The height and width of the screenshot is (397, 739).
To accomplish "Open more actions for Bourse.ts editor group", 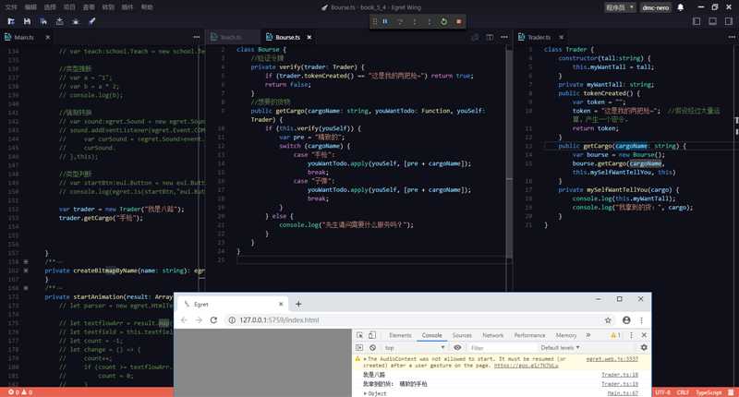I will point(504,37).
